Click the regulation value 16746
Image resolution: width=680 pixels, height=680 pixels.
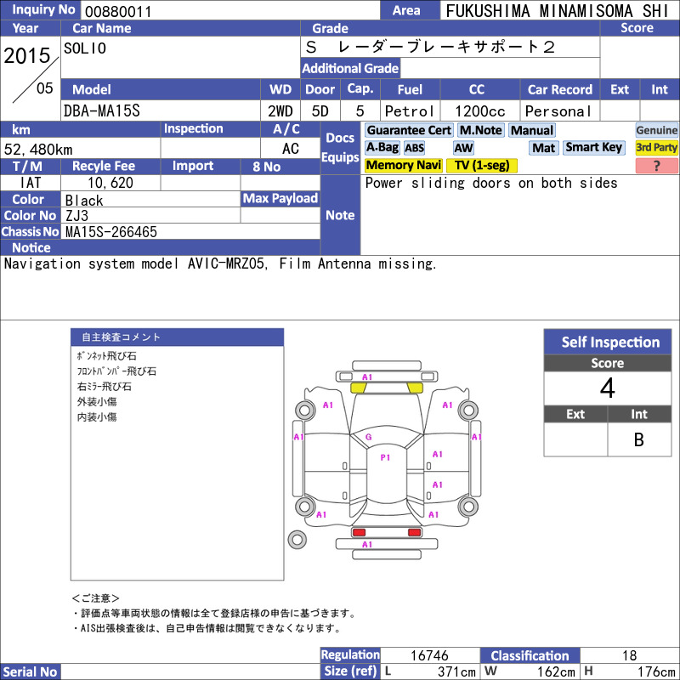429,655
